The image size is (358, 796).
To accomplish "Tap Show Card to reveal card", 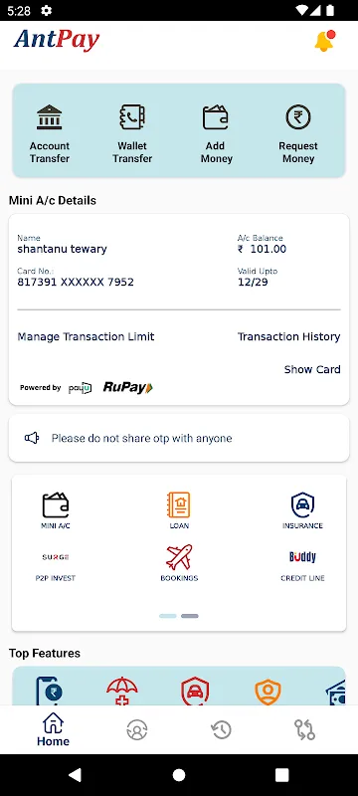I will [312, 369].
